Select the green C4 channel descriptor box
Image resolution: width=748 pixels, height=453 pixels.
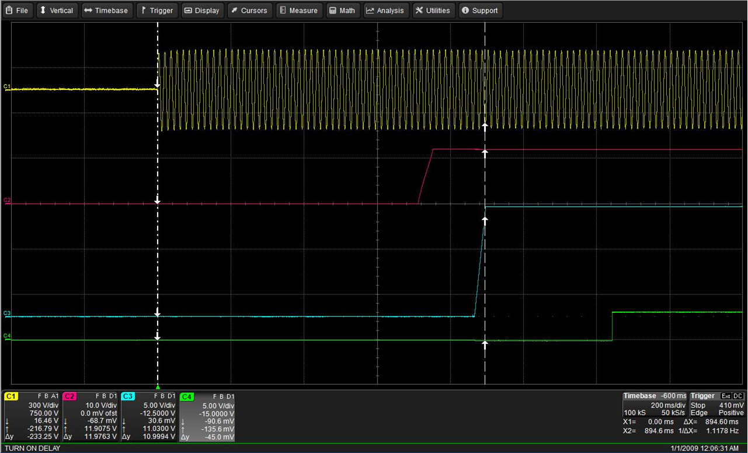(207, 416)
